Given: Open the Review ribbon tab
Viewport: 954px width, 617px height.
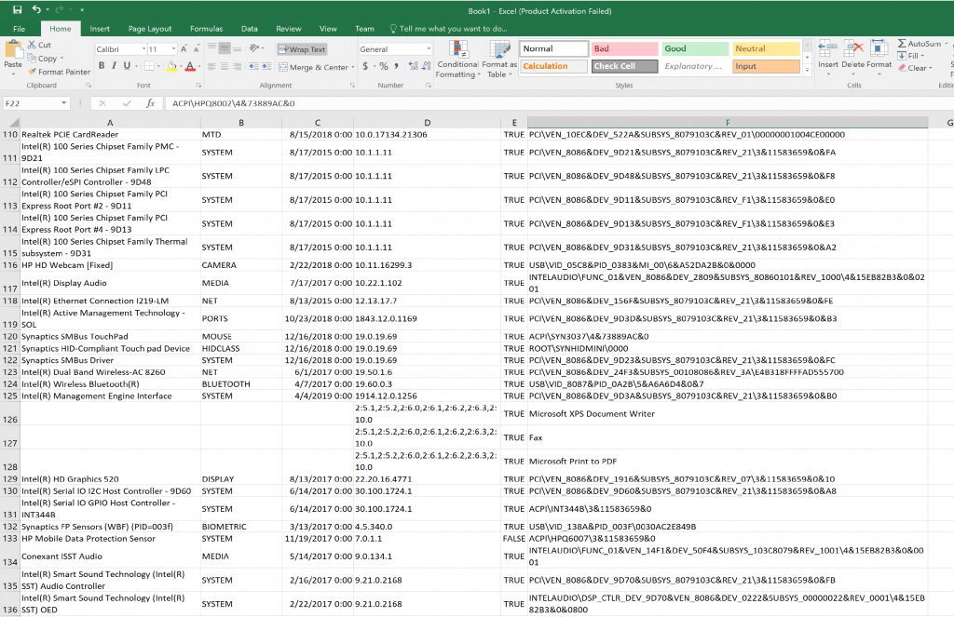Looking at the screenshot, I should 289,28.
